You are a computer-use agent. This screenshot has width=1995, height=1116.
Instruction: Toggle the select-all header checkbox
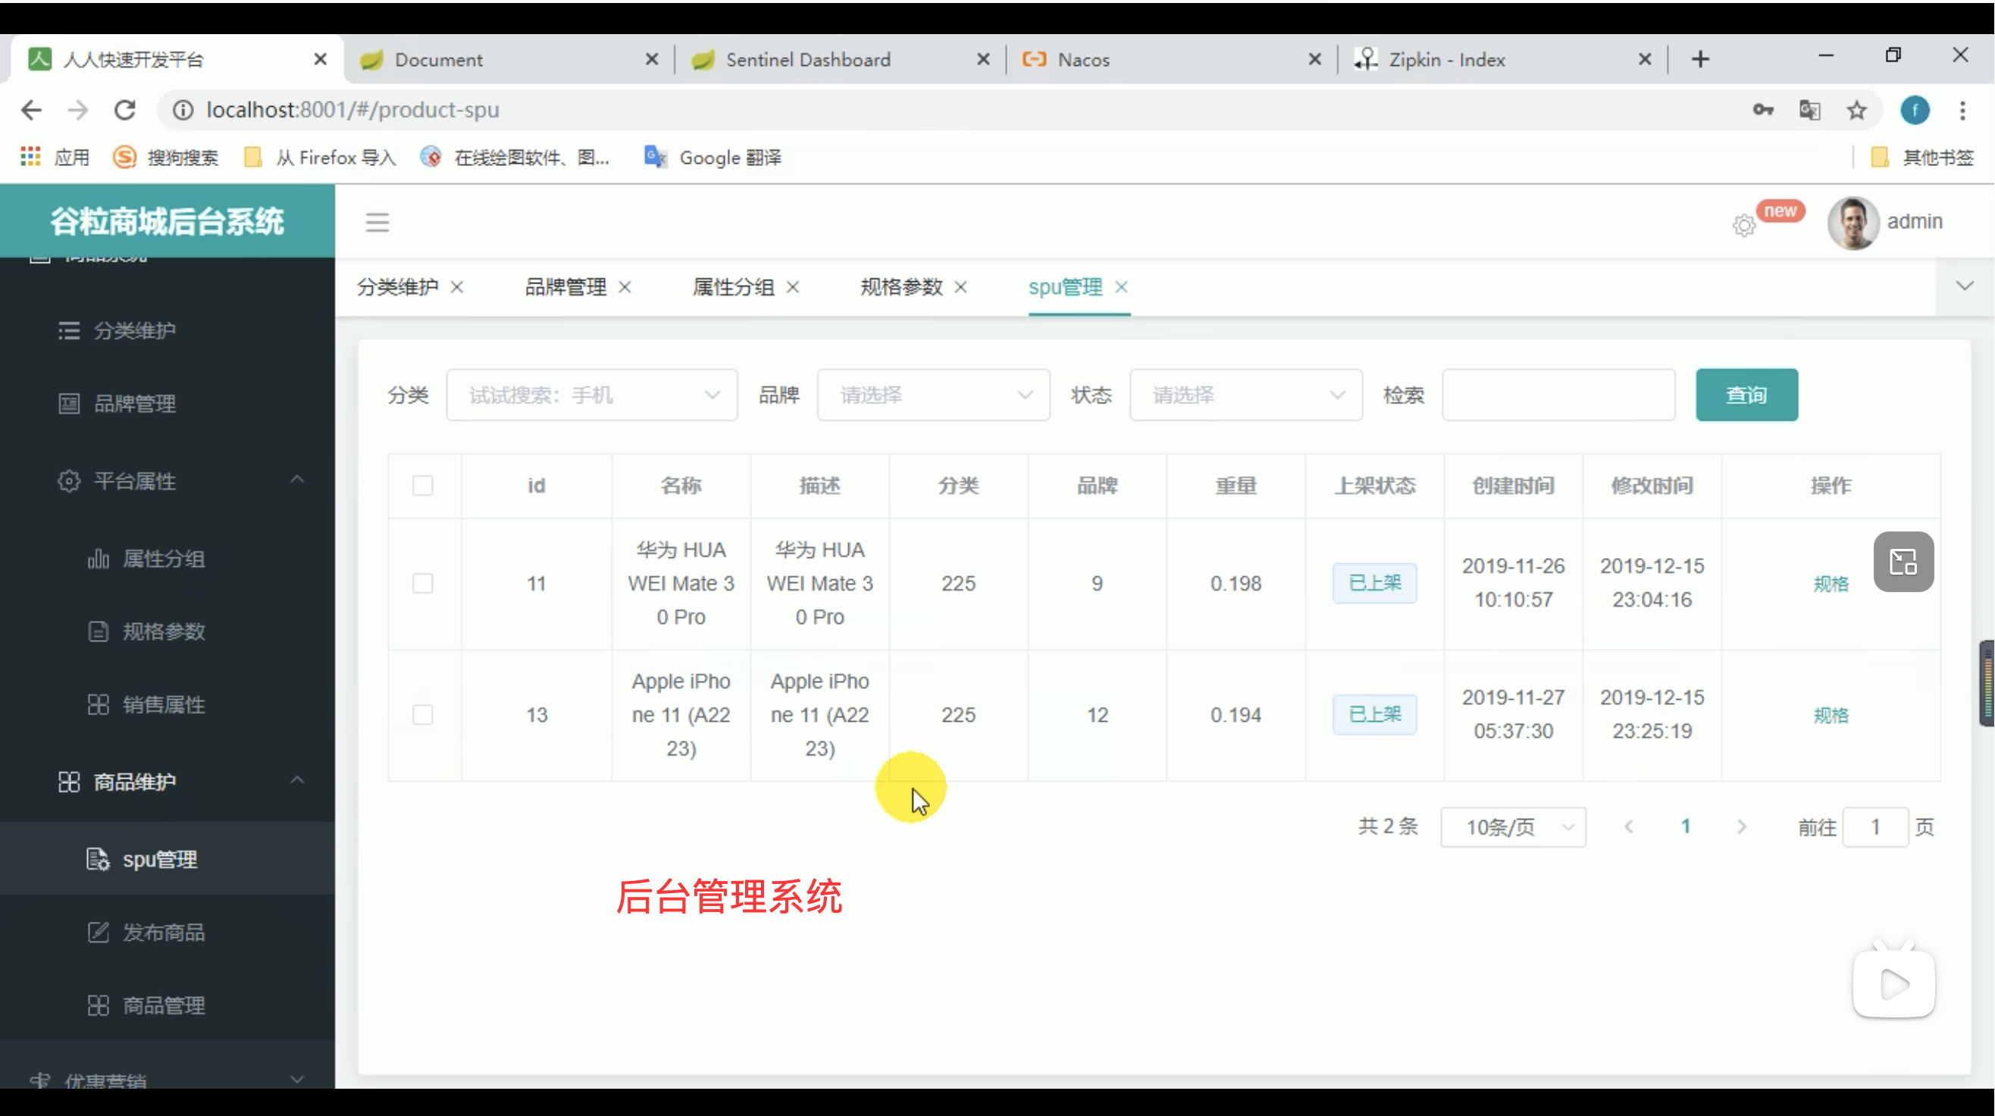click(423, 485)
